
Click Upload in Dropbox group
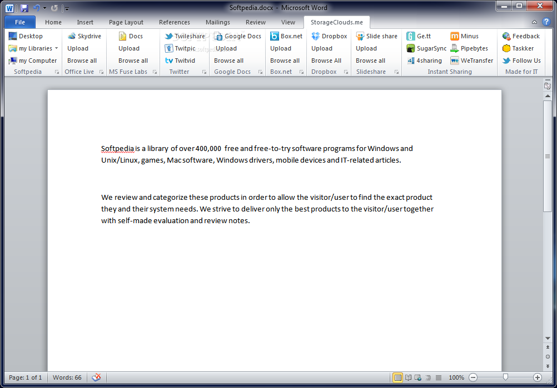(322, 48)
